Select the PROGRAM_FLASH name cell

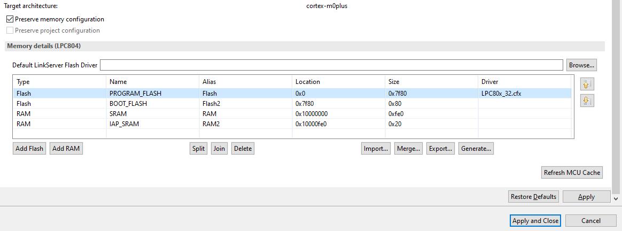153,93
